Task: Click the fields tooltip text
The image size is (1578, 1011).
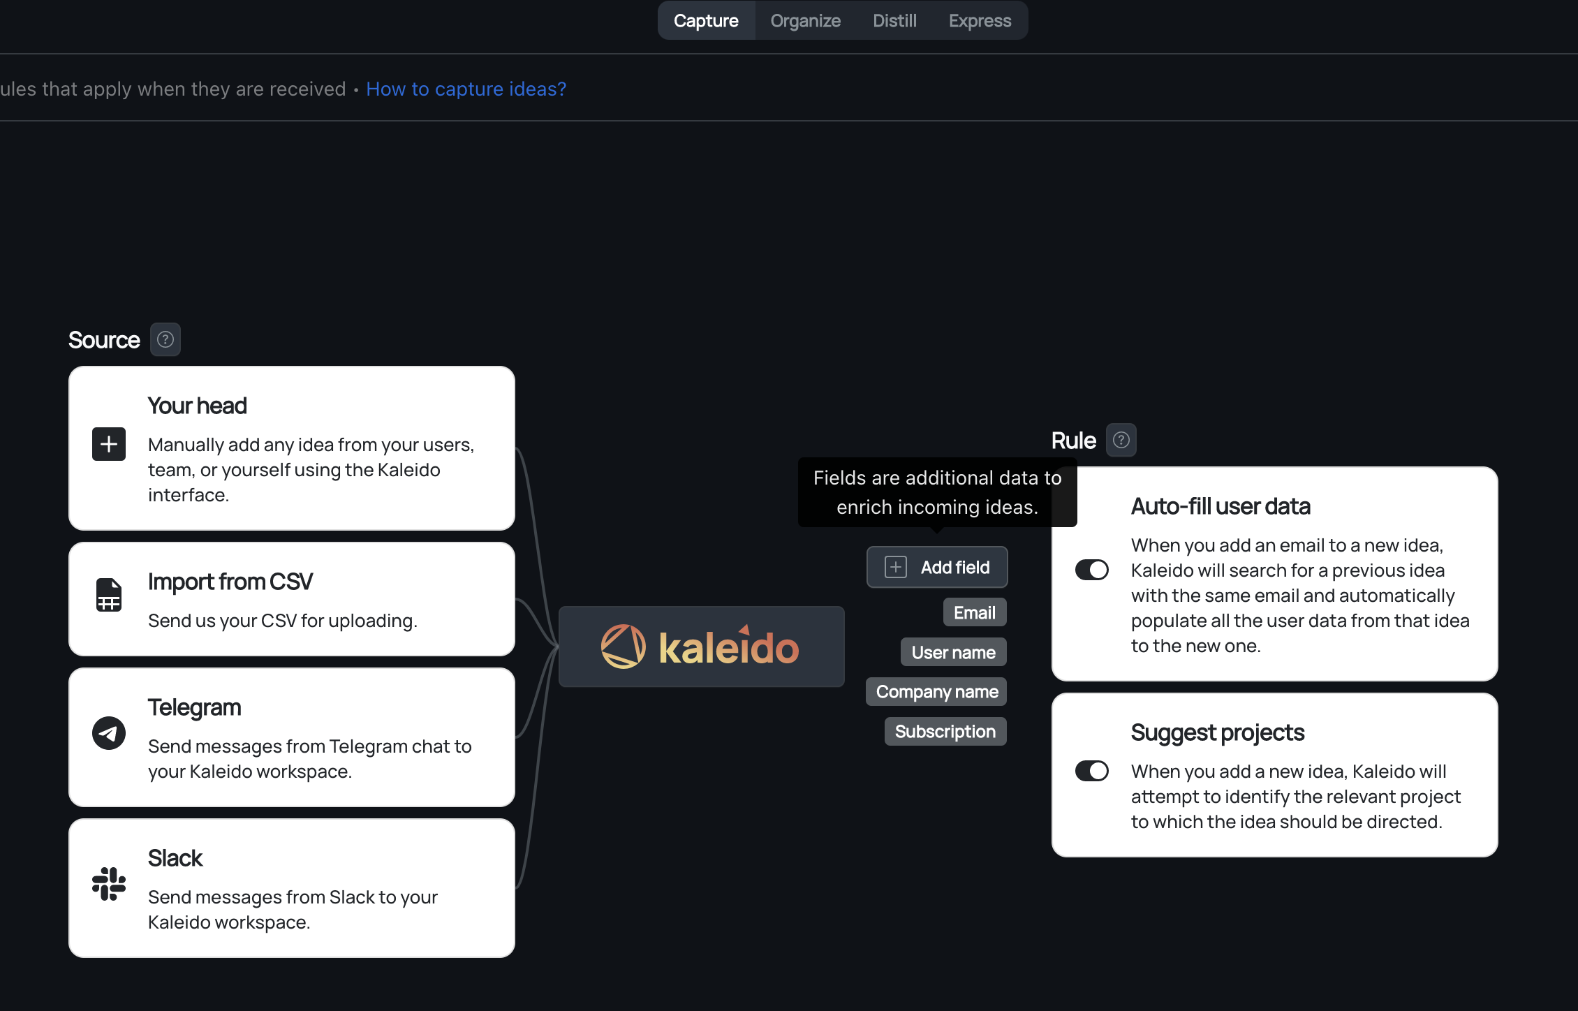Action: [x=937, y=492]
